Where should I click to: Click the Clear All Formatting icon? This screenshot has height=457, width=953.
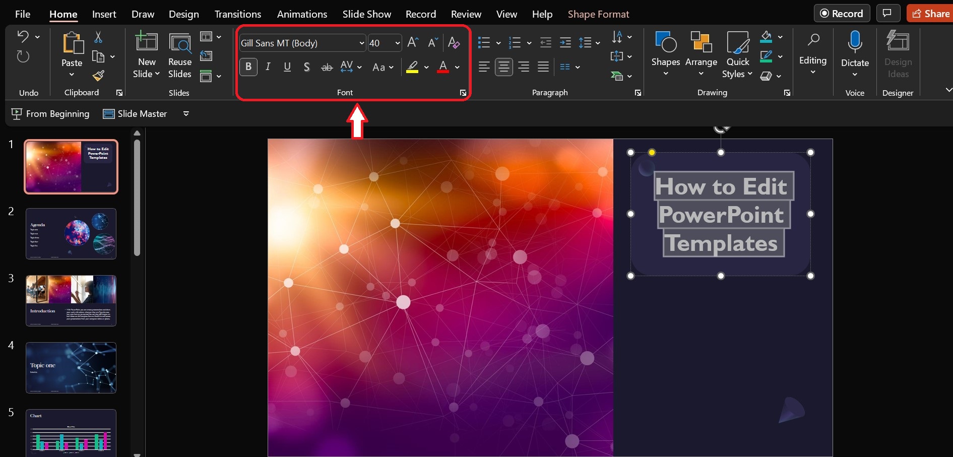[454, 43]
